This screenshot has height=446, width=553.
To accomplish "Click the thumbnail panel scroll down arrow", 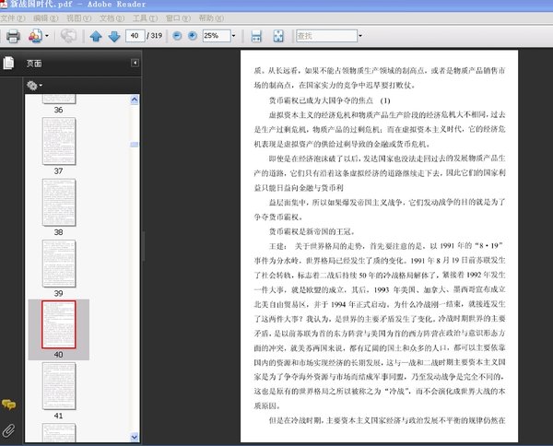I will click(135, 437).
